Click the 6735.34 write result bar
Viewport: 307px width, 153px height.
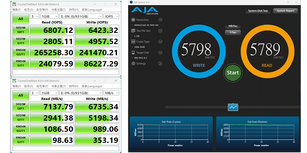[x=97, y=106]
